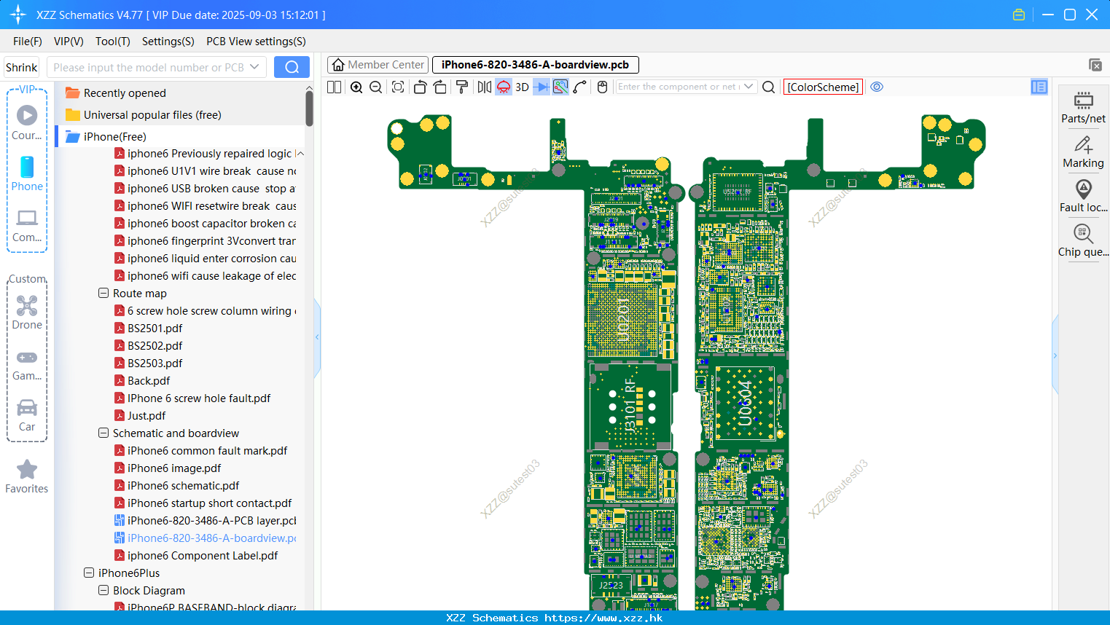Image resolution: width=1110 pixels, height=625 pixels.
Task: Toggle the right side panel layout icon
Action: coord(1039,87)
